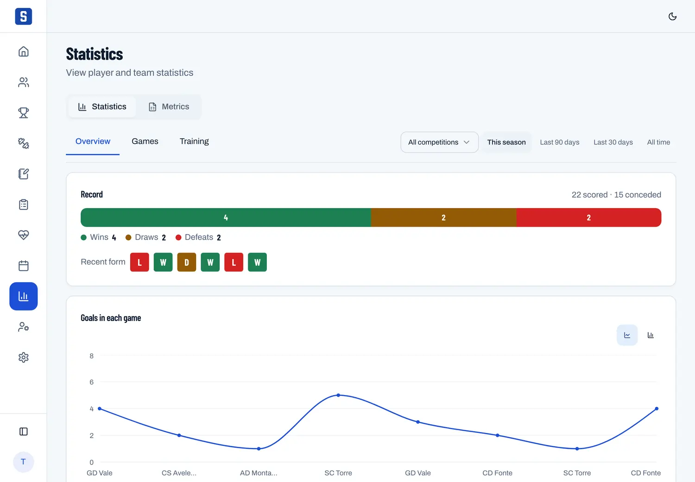Select the Statistics section tab

[102, 107]
